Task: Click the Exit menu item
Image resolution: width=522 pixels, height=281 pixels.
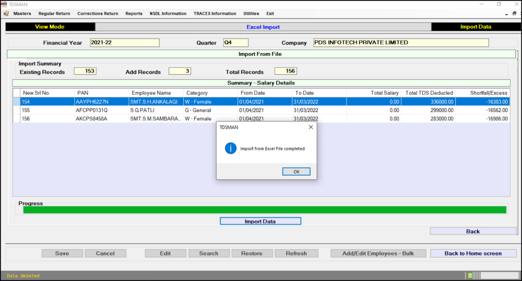Action: (270, 14)
